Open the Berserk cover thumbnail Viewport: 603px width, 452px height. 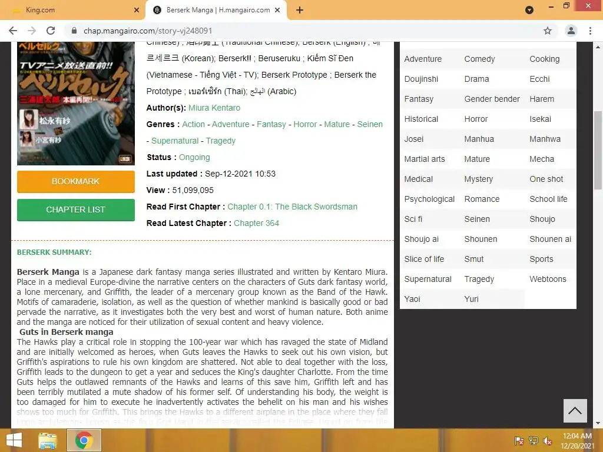[x=76, y=104]
